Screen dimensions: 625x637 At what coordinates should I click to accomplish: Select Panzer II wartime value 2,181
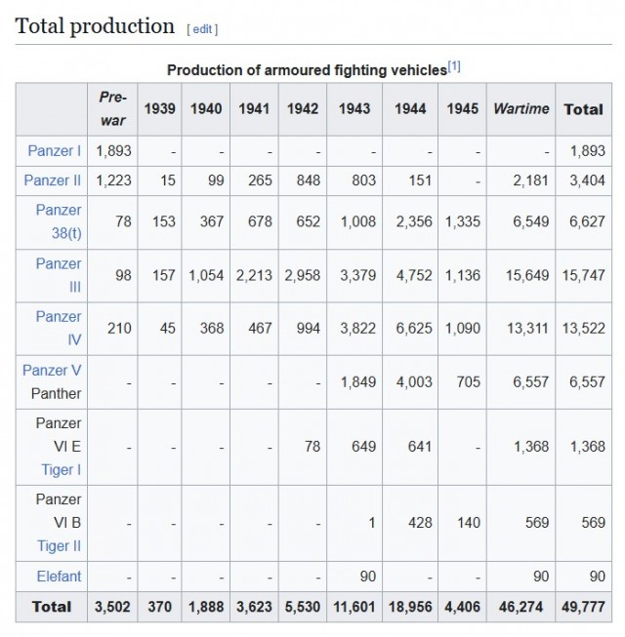530,180
